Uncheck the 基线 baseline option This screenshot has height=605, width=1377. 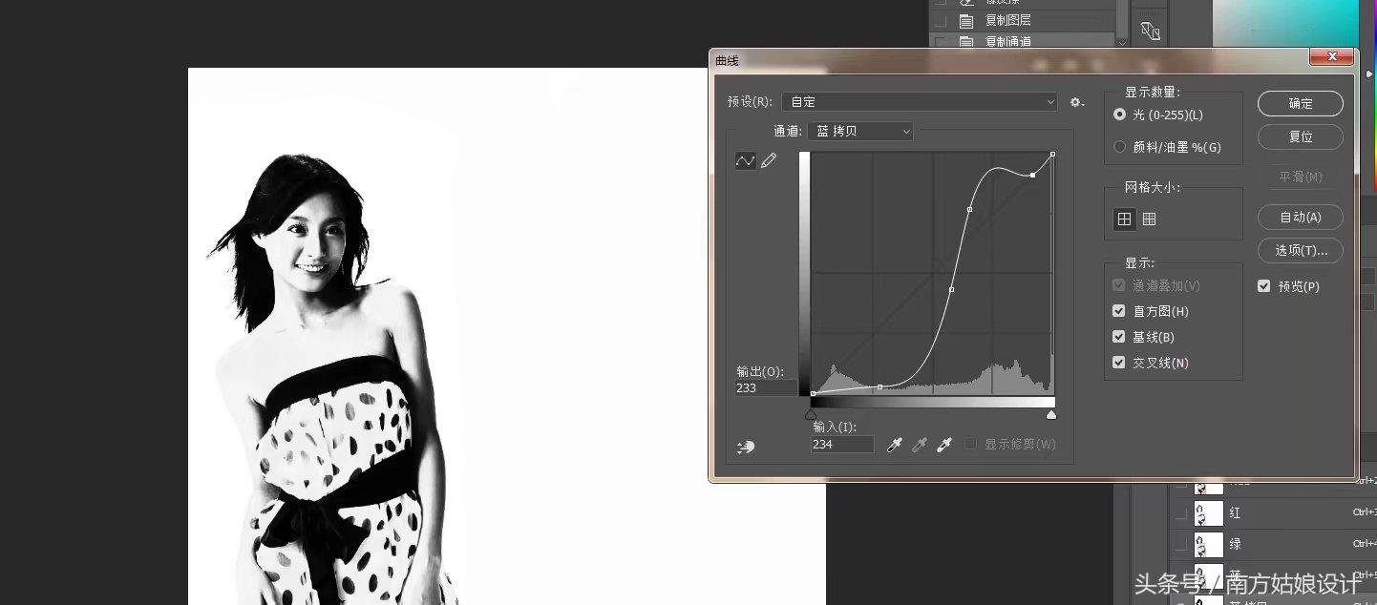tap(1118, 336)
